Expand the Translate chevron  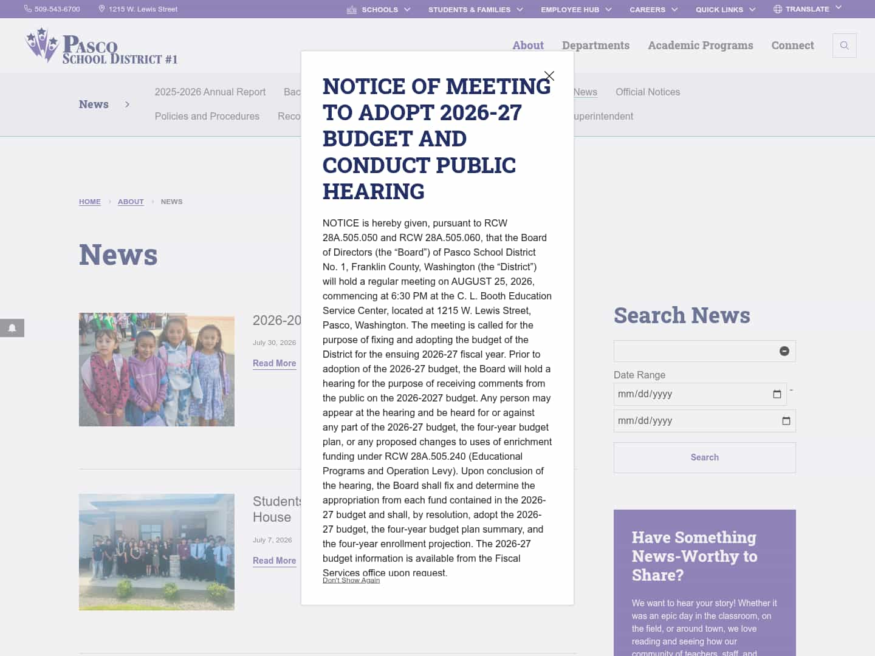839,7
